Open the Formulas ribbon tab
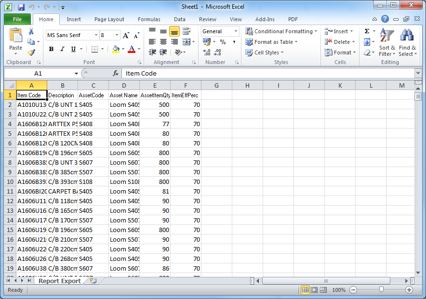426x299 pixels. [x=149, y=19]
